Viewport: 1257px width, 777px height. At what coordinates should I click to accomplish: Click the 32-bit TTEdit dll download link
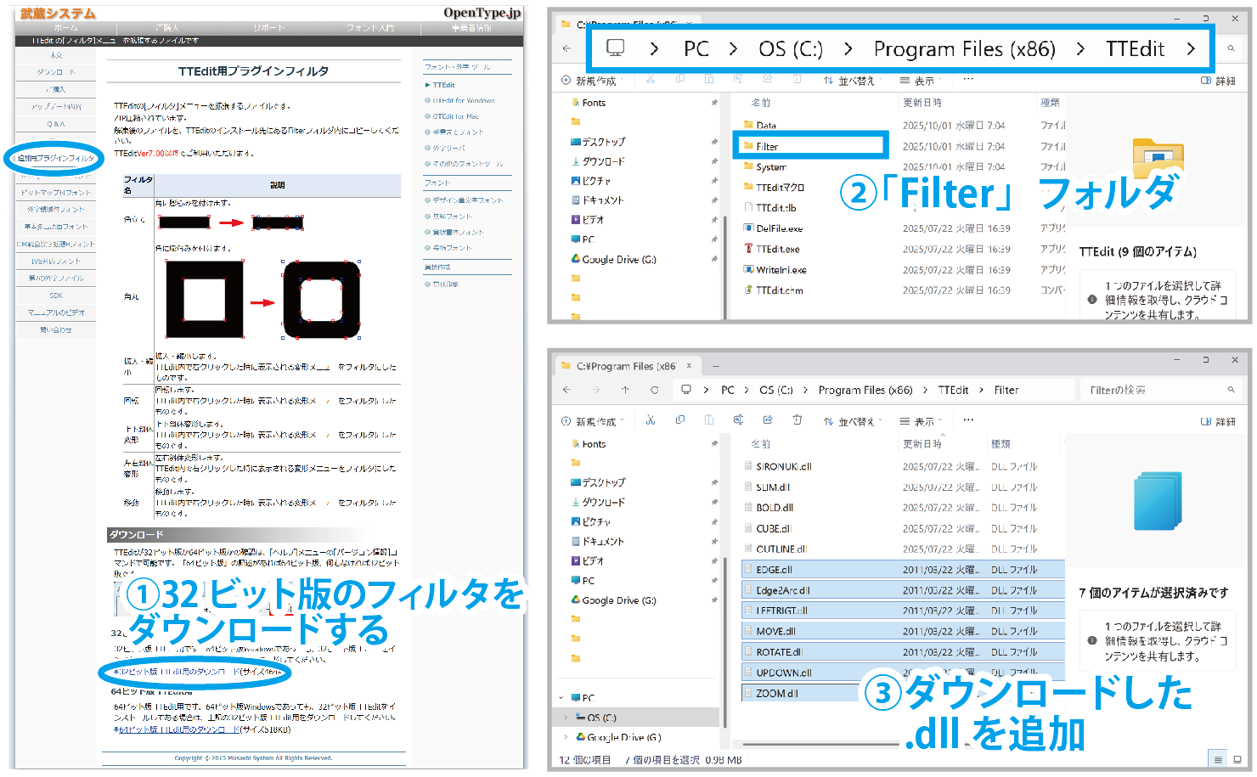(x=195, y=672)
